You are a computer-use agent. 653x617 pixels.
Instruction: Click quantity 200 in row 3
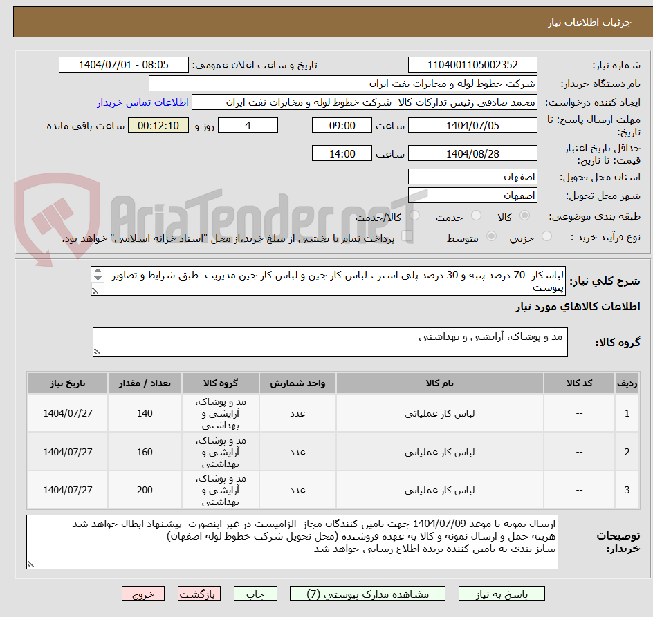tap(145, 490)
